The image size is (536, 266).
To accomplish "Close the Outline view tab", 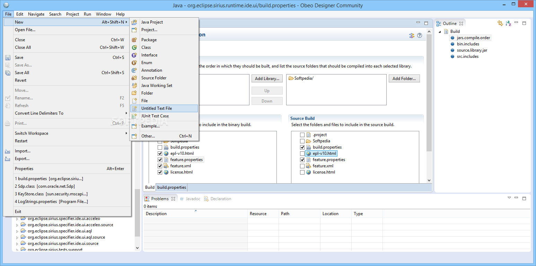I will [x=461, y=24].
